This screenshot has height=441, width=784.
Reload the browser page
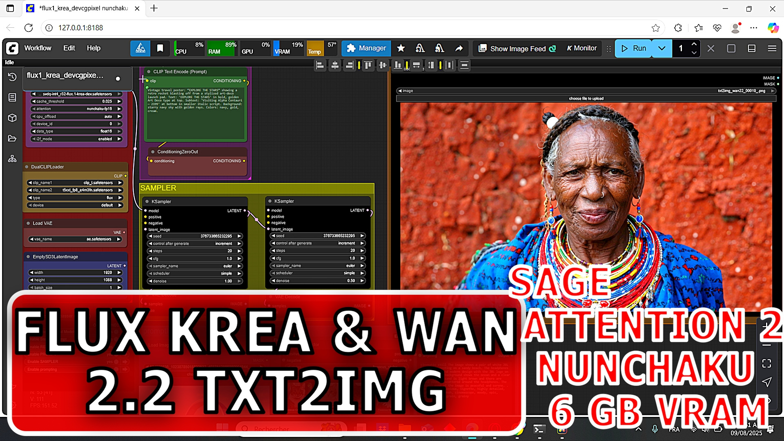[29, 28]
